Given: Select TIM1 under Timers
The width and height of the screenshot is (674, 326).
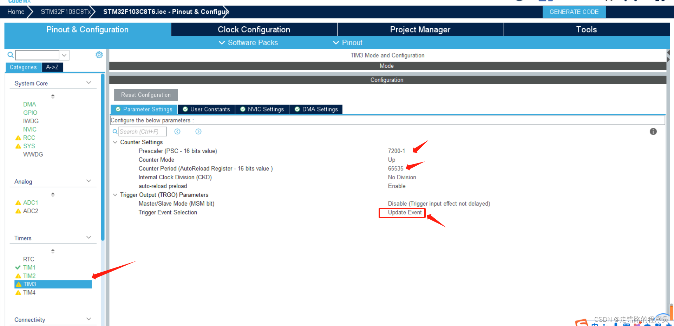Looking at the screenshot, I should point(29,267).
